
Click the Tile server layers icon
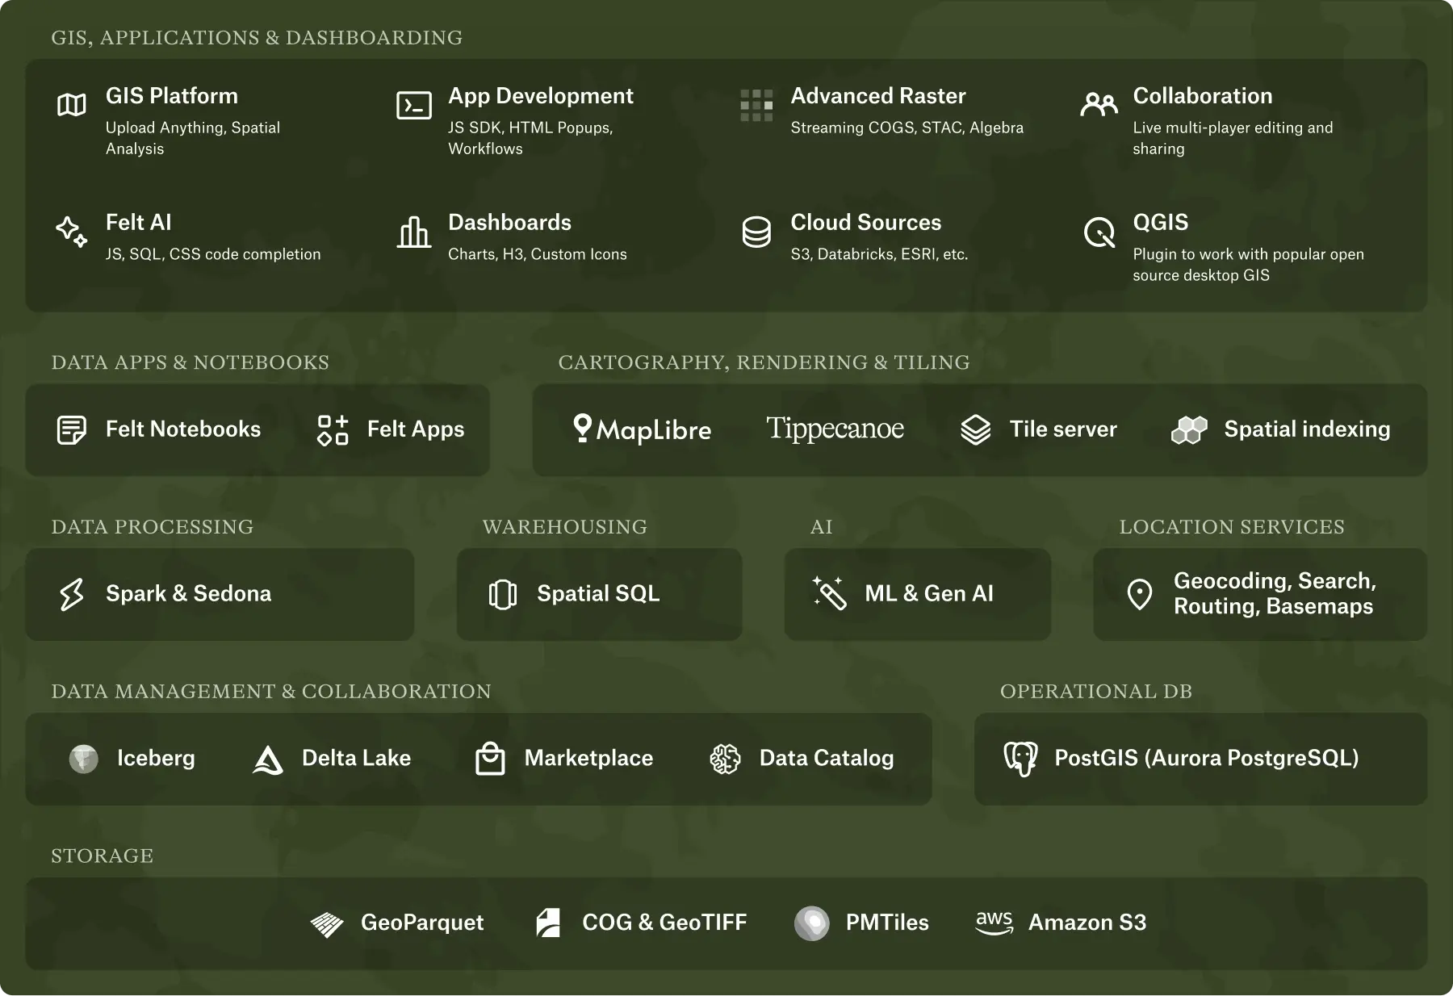975,430
